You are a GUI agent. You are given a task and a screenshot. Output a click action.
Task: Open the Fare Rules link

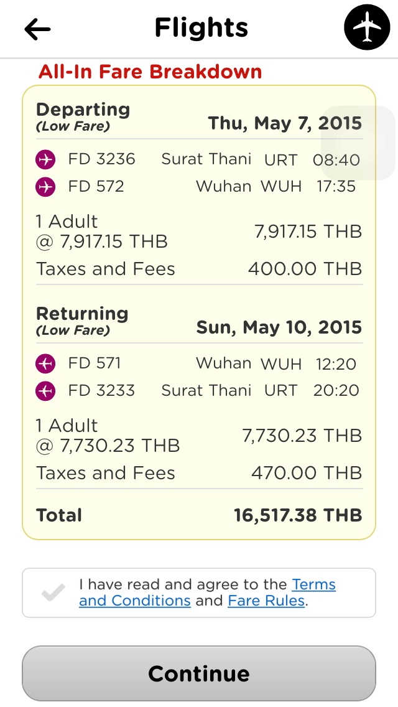coord(266,601)
